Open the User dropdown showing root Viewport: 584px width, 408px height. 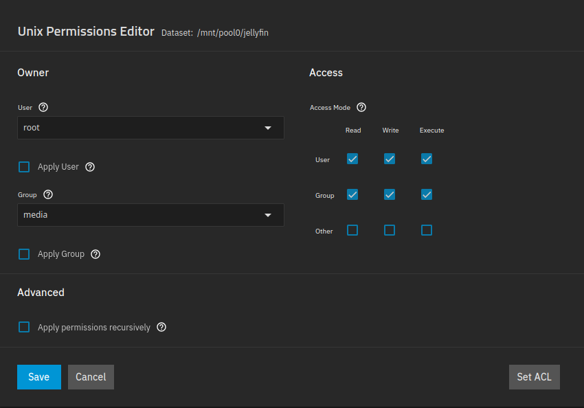coord(150,128)
